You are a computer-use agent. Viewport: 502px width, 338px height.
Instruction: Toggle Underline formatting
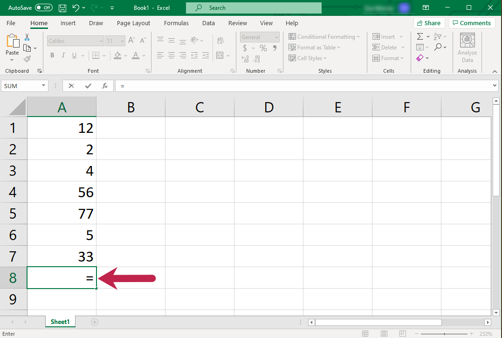tap(74, 55)
